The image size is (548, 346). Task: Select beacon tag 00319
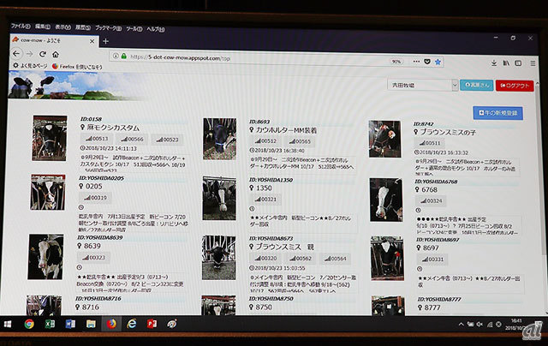tap(95, 198)
